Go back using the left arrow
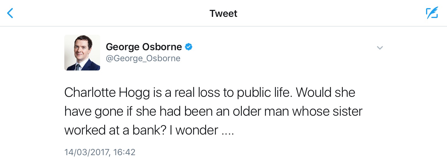 [10, 13]
